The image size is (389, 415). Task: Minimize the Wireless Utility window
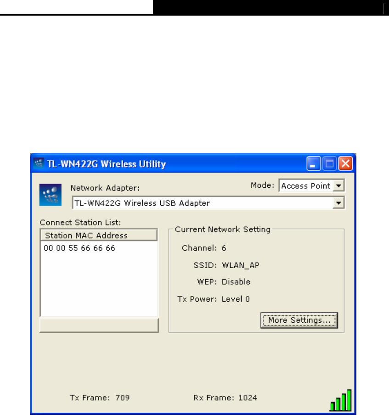pos(314,163)
